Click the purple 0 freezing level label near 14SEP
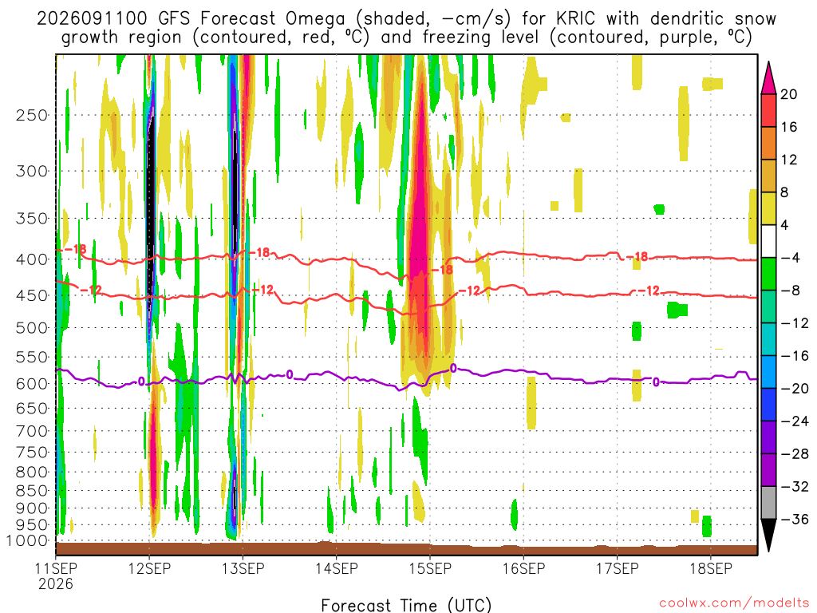817x613 pixels. (290, 375)
